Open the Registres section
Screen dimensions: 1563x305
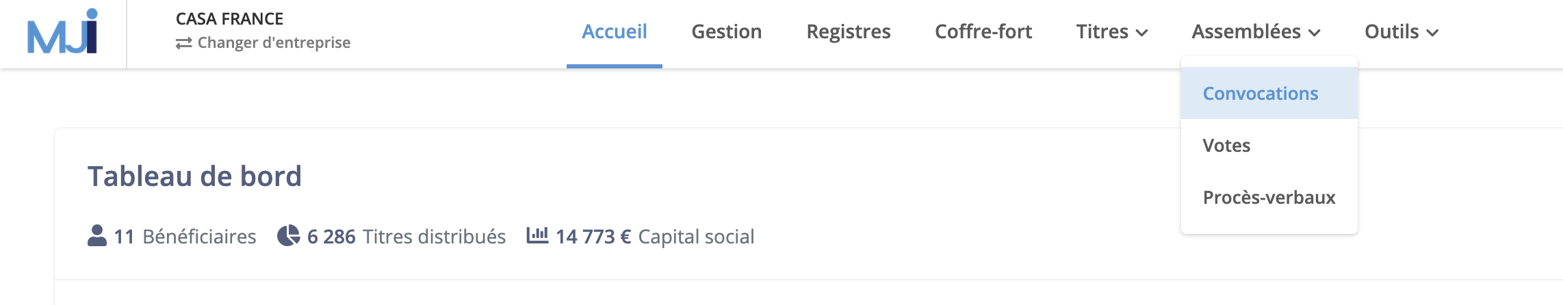pyautogui.click(x=849, y=31)
